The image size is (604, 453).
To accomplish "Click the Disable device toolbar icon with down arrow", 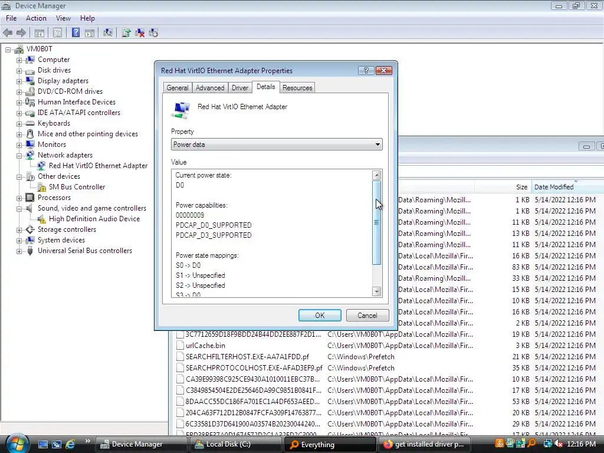I will pyautogui.click(x=153, y=33).
